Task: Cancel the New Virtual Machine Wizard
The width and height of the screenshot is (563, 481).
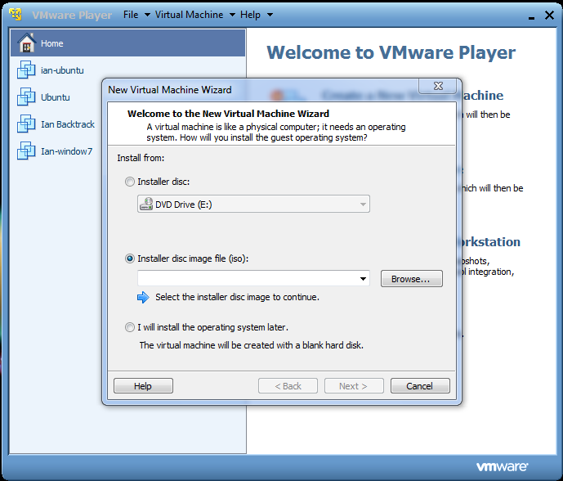Action: point(420,386)
